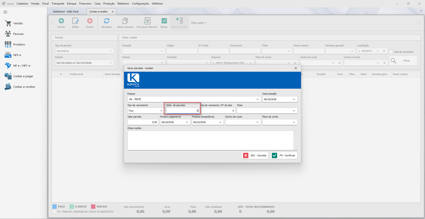Image resolution: width=425 pixels, height=219 pixels.
Task: Open the hamburger sidebar menu
Action: click(5, 12)
